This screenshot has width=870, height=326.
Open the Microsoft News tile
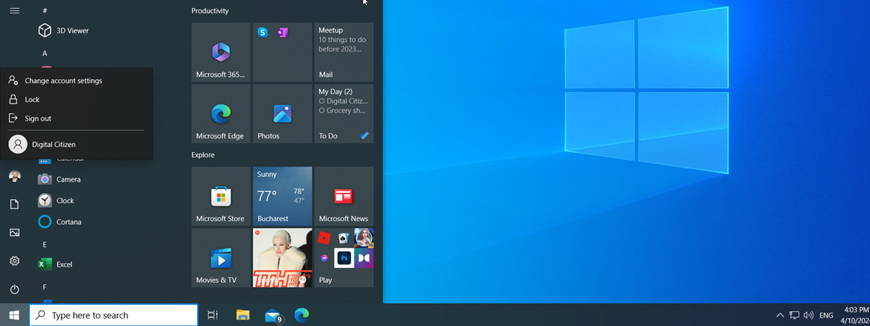click(x=344, y=196)
